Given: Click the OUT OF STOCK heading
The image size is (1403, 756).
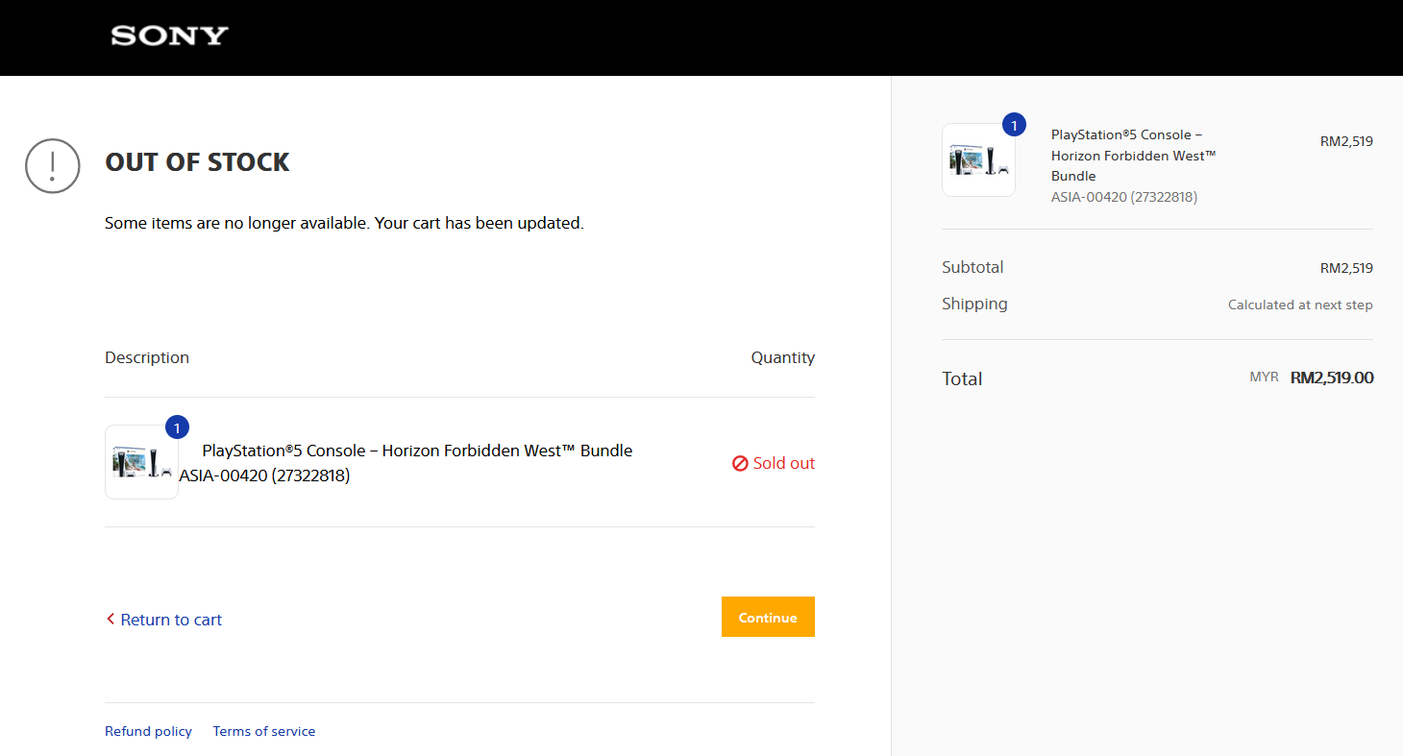Looking at the screenshot, I should click(x=197, y=162).
